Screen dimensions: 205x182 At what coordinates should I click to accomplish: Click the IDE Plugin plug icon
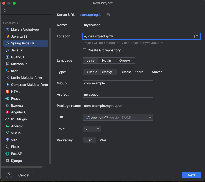7,119
